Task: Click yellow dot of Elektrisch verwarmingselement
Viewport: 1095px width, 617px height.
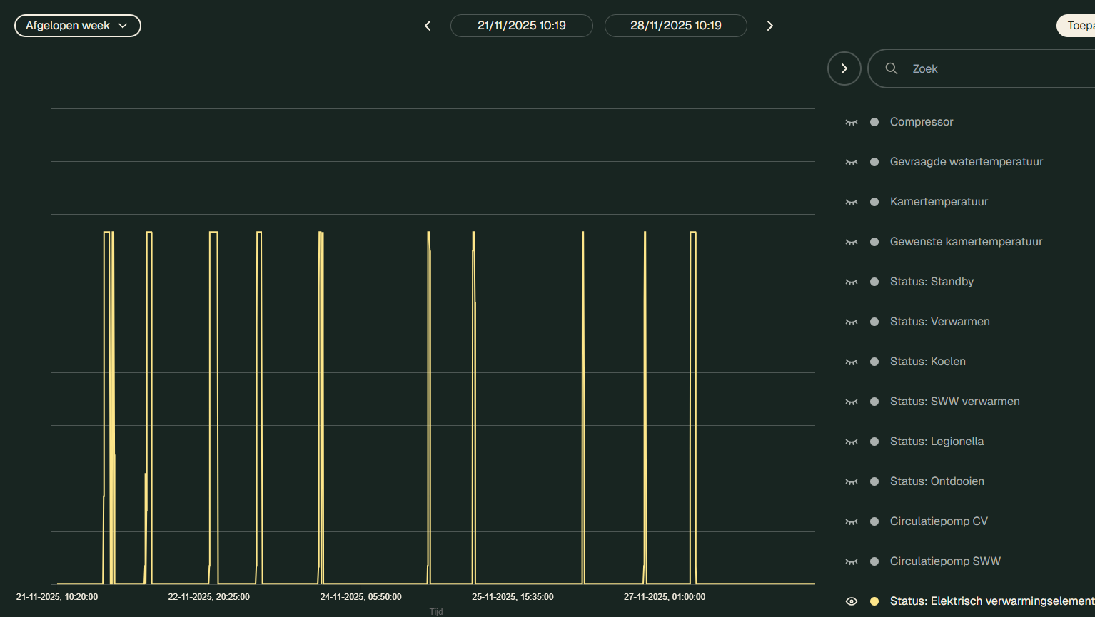Action: pos(874,601)
